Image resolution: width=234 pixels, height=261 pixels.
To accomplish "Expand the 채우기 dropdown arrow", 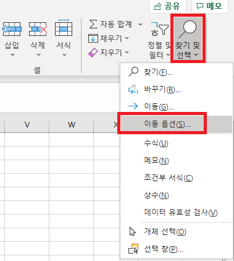I will coord(127,38).
